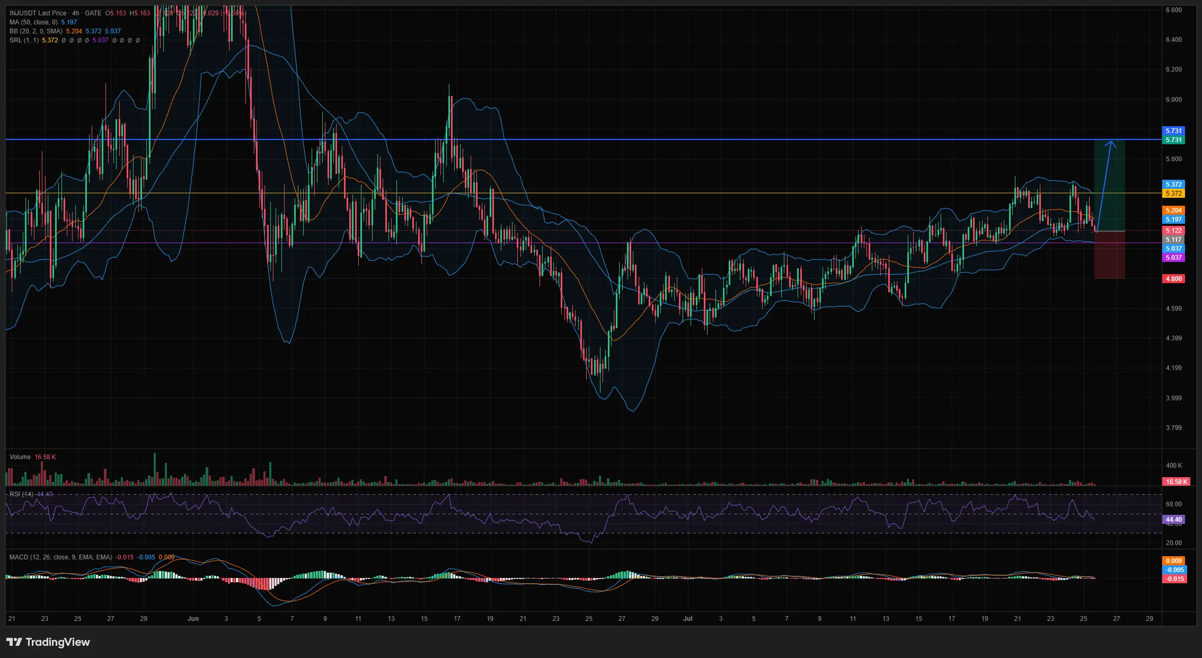
Task: Click the Volume pane label
Action: (20, 457)
